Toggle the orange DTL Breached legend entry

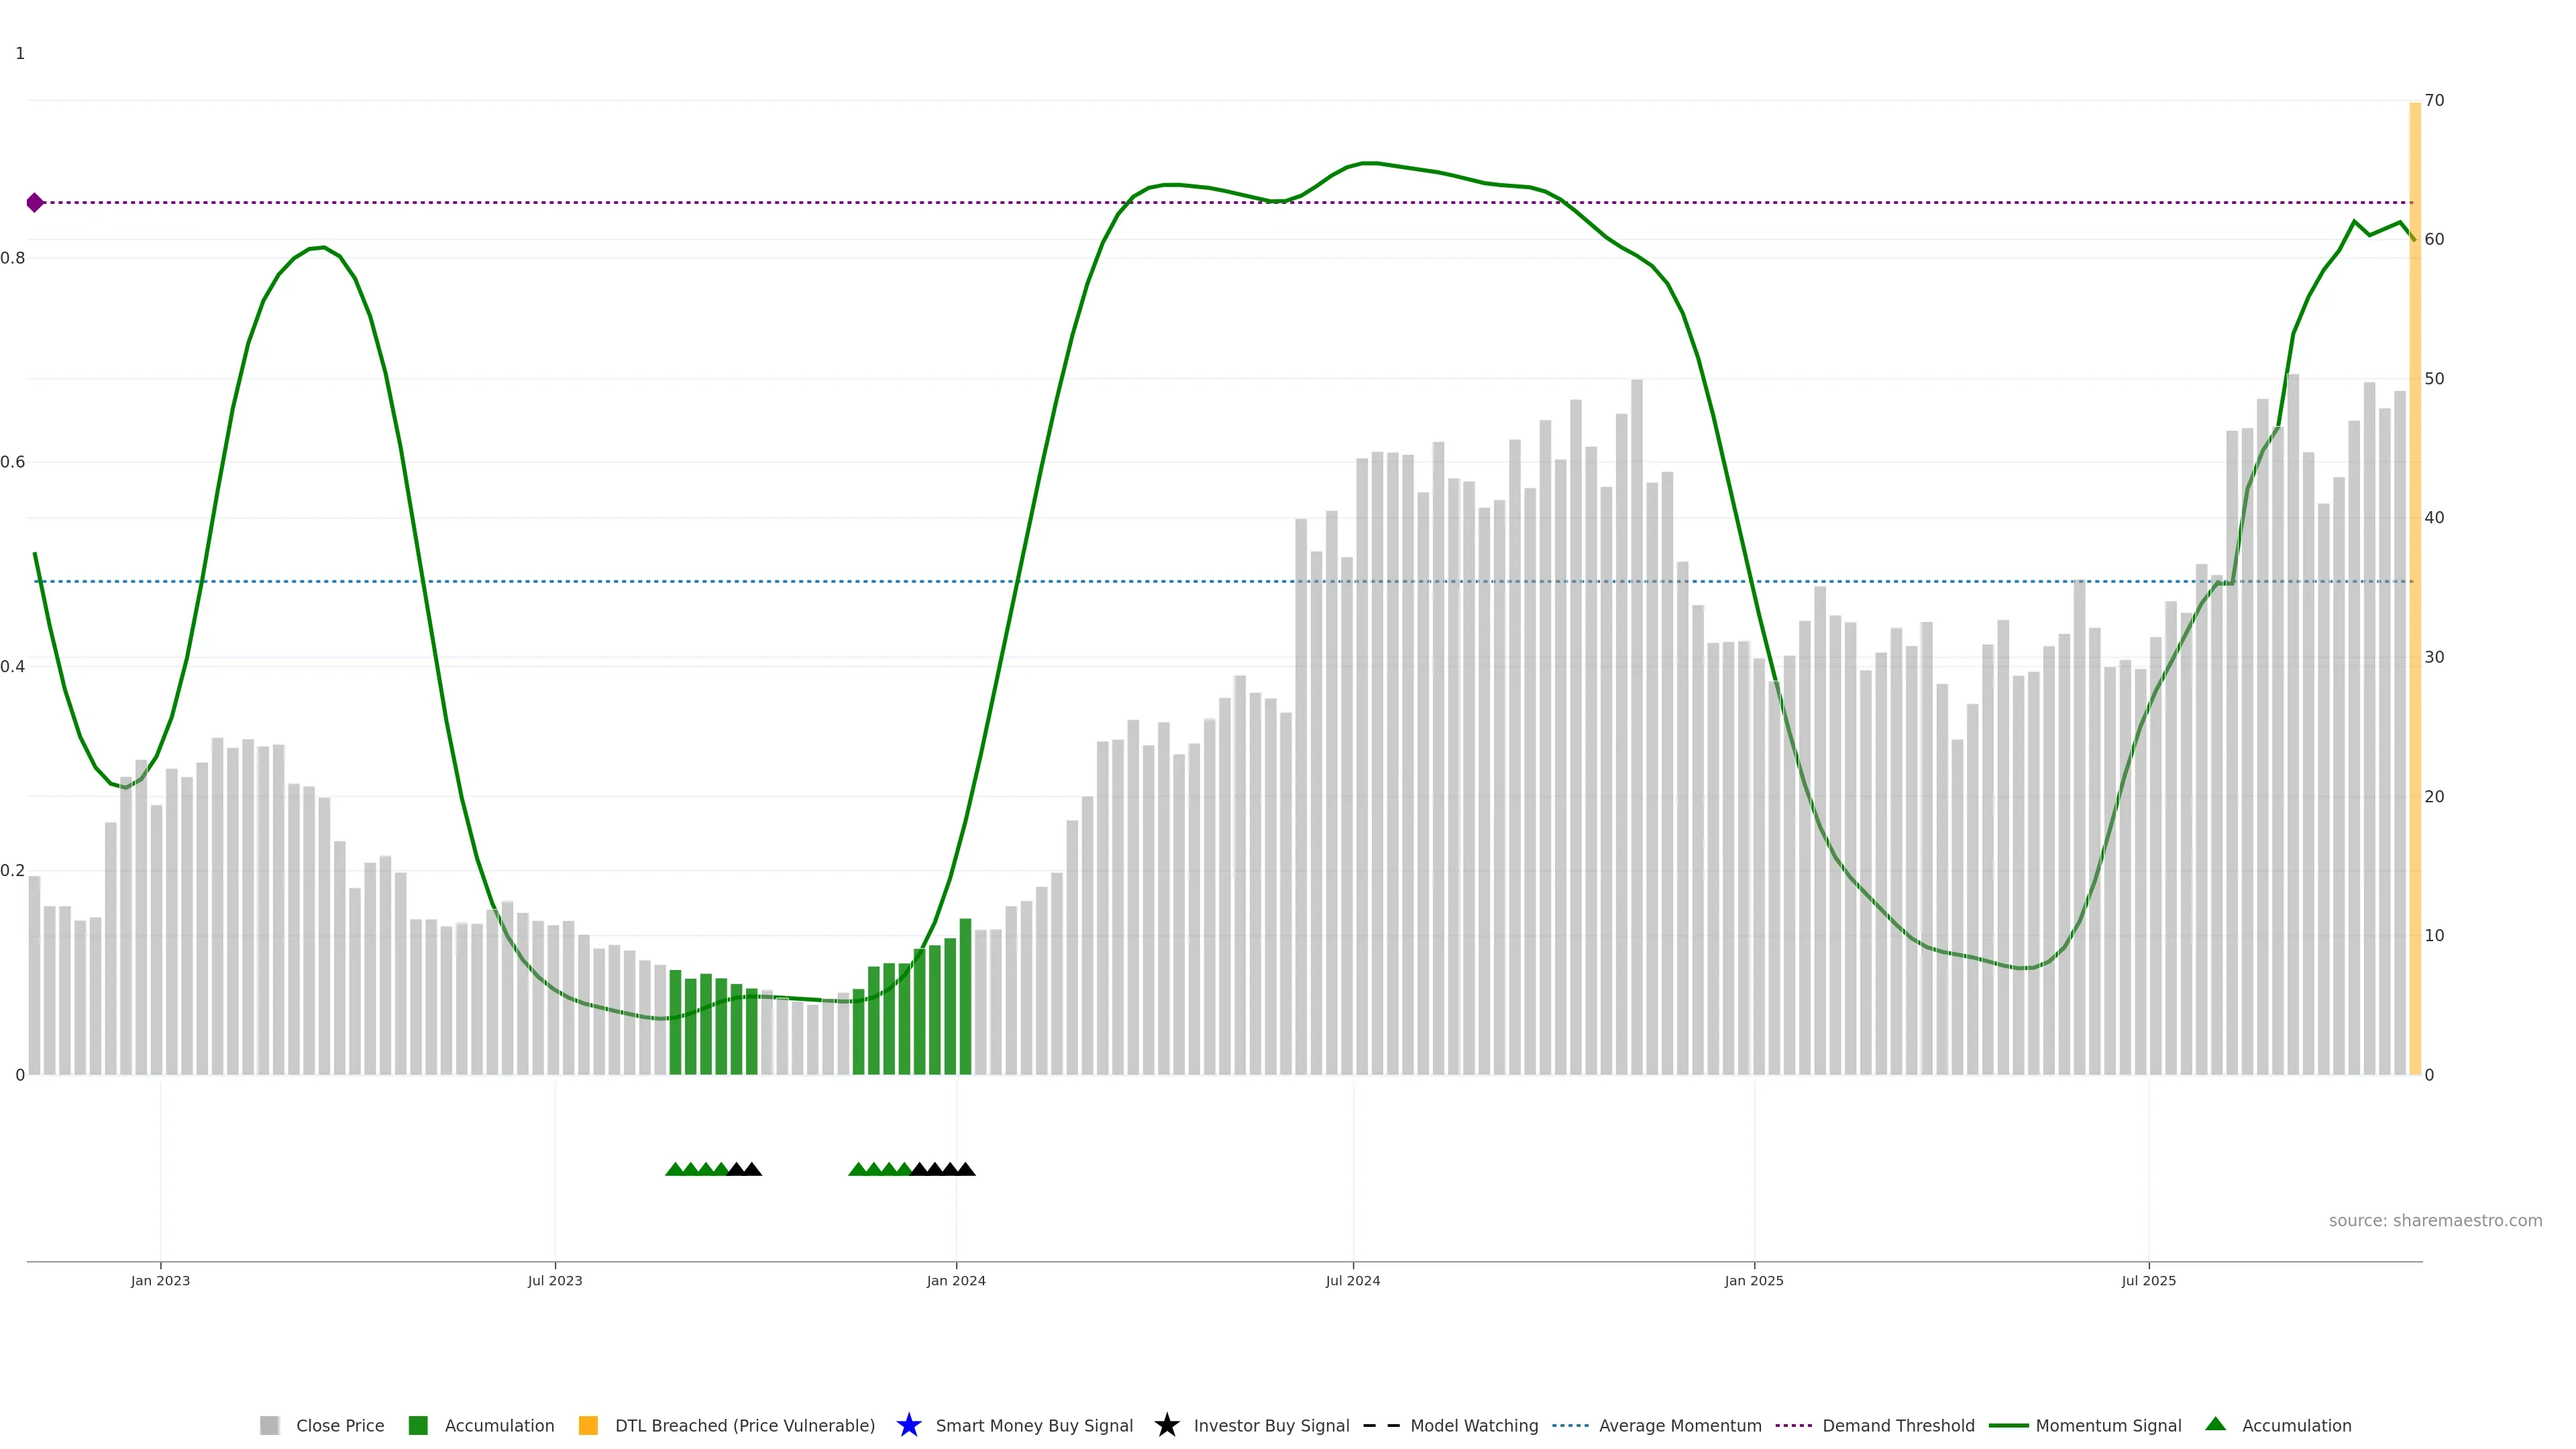[588, 1425]
